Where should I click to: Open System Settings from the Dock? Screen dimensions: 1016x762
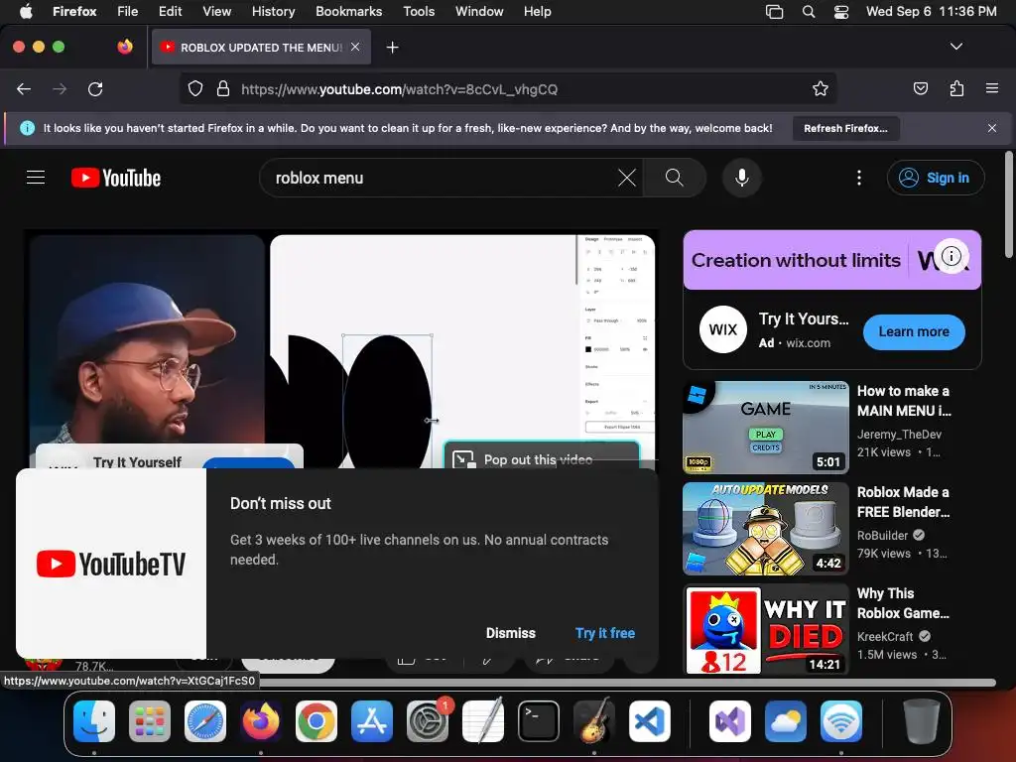coord(428,721)
